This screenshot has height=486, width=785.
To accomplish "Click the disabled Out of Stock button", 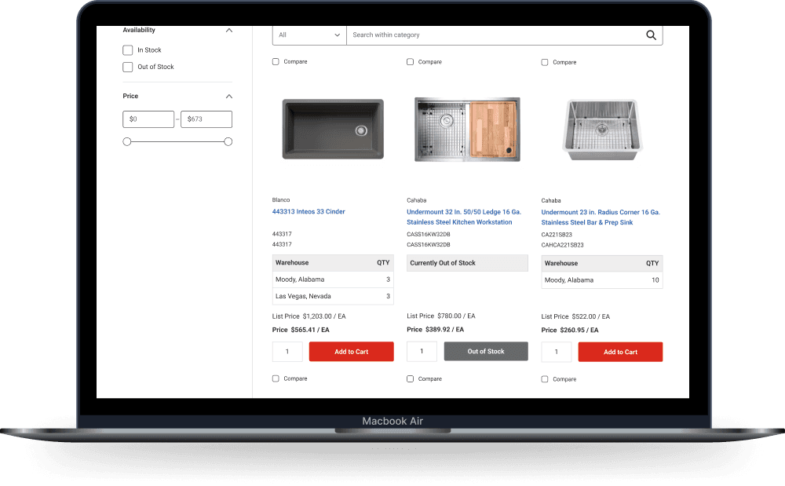I will (x=486, y=351).
